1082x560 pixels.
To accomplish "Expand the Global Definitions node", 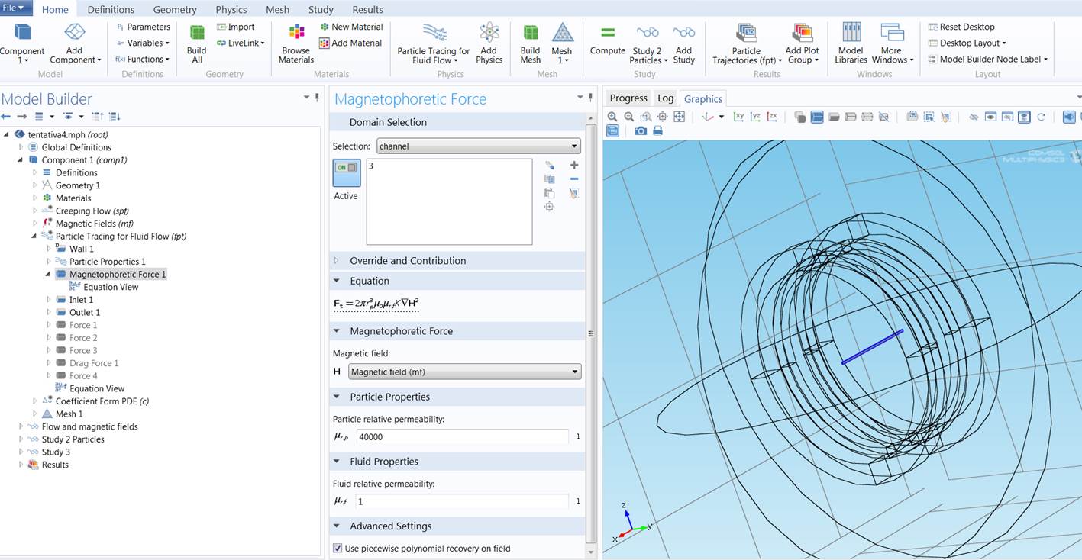I will pyautogui.click(x=21, y=147).
